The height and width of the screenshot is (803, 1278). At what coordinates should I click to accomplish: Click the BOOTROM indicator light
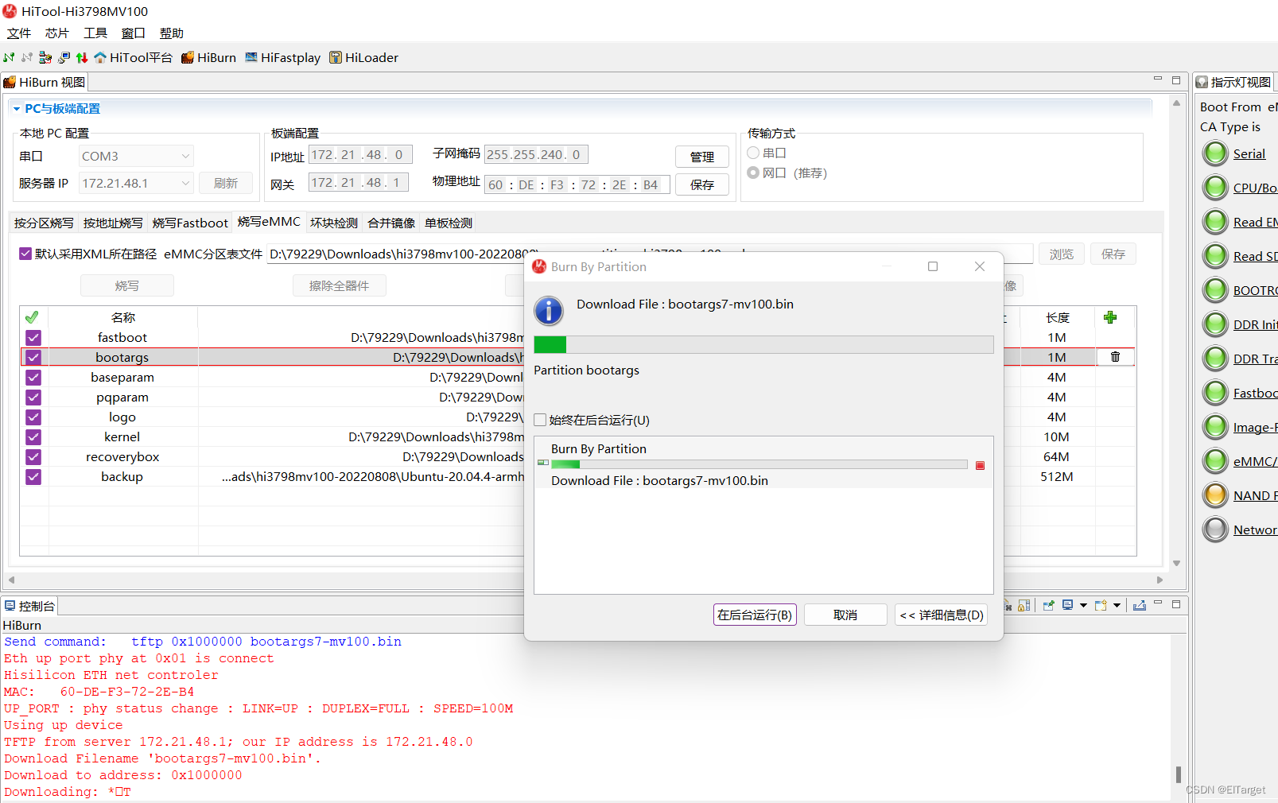pos(1215,290)
